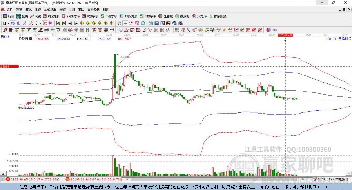The width and height of the screenshot is (352, 190).
Task: Open the 设置 menu
Action: (x=63, y=9)
